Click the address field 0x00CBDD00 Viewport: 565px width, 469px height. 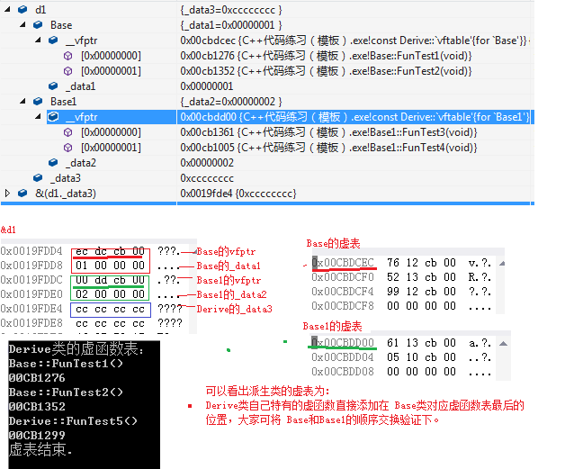[x=343, y=342]
